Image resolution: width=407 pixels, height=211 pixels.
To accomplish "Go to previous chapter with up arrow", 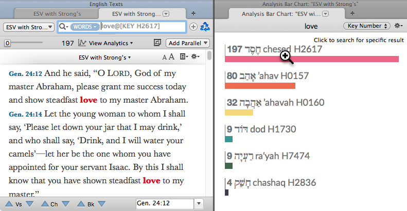I will tap(43, 204).
